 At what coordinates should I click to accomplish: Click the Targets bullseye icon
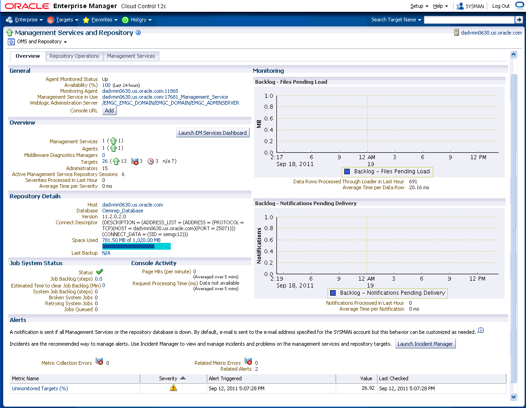pyautogui.click(x=50, y=20)
